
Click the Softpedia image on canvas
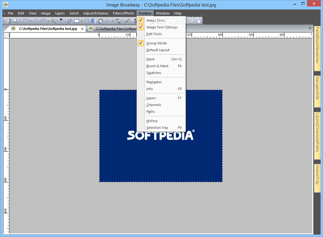pyautogui.click(x=161, y=136)
